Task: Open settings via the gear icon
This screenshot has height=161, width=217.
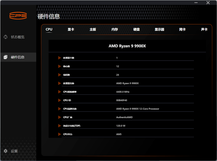Action: pos(5,151)
